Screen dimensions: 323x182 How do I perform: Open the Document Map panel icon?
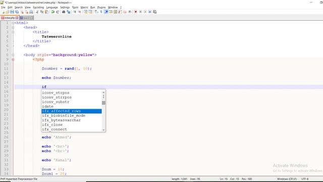[116, 12]
